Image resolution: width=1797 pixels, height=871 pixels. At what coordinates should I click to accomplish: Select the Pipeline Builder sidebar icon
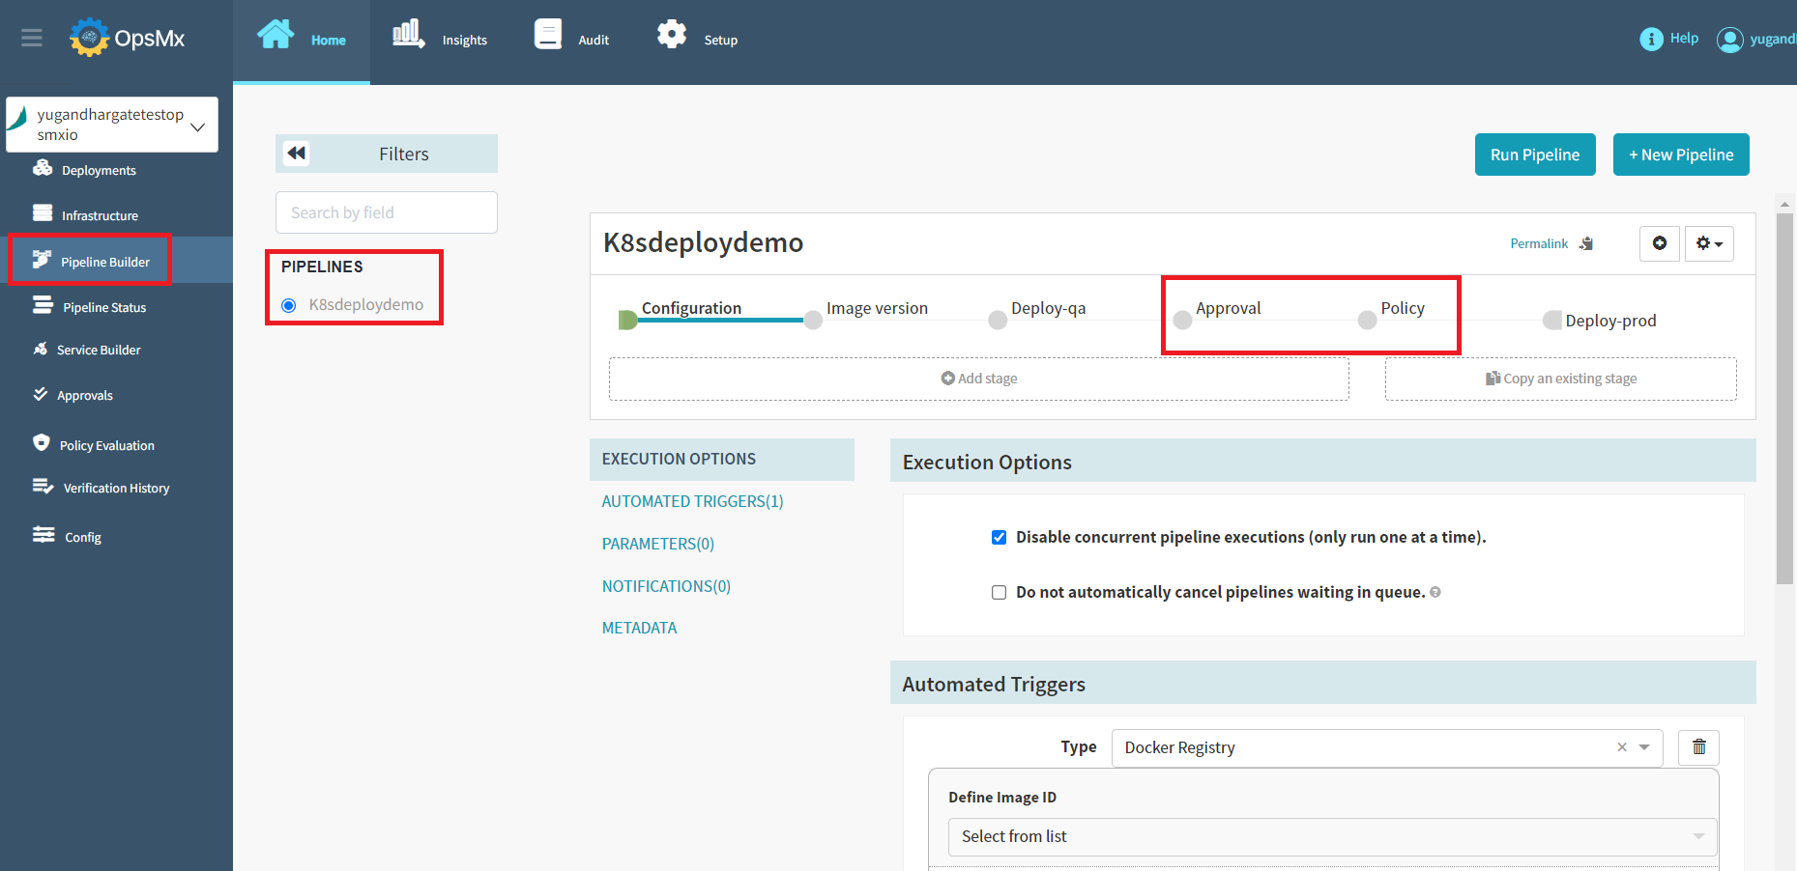pyautogui.click(x=43, y=261)
